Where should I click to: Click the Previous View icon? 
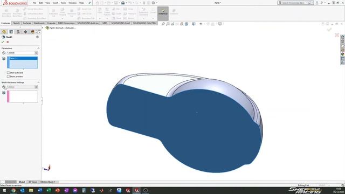172,24
